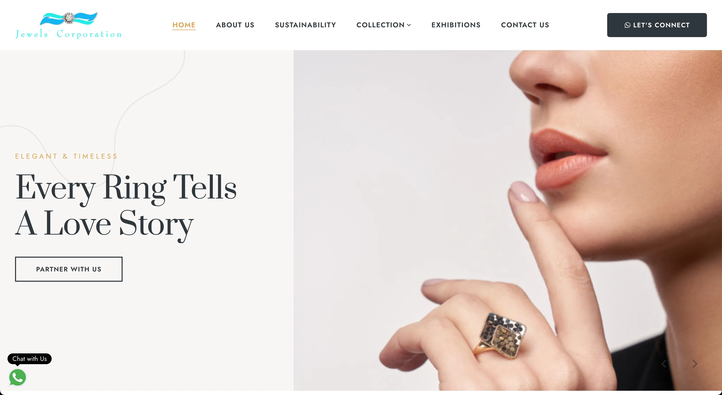The height and width of the screenshot is (395, 722).
Task: Go to the previous slide arrow
Action: [x=663, y=364]
